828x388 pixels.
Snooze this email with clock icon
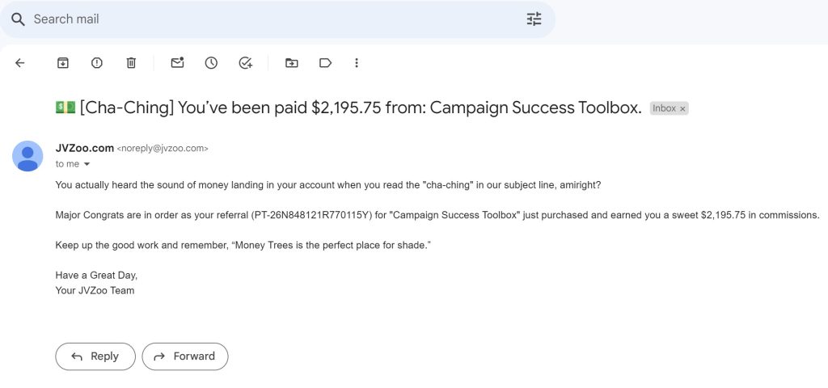(x=211, y=63)
